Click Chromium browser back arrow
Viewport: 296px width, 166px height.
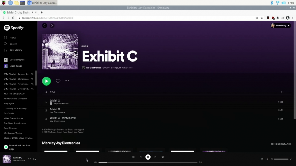click(x=3, y=18)
